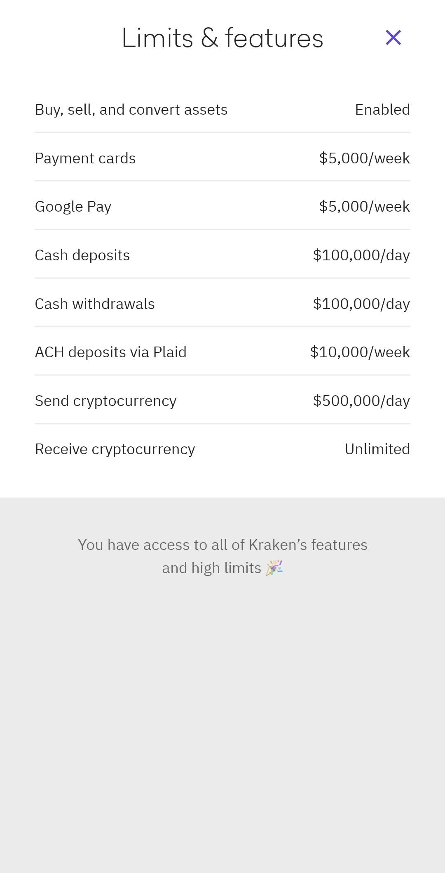Tap the Enabled status value
The height and width of the screenshot is (873, 445).
tap(382, 110)
